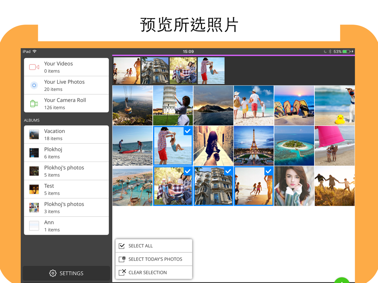Preview the beach kids thumbnail in selection strip
Image resolution: width=378 pixels, height=283 pixels.
click(x=127, y=71)
